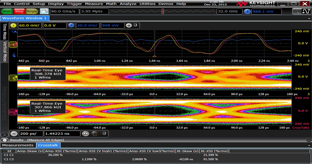The height and width of the screenshot is (164, 312).
Task: Select the zoom icon on the bottom toolbar
Action: coord(86,134)
